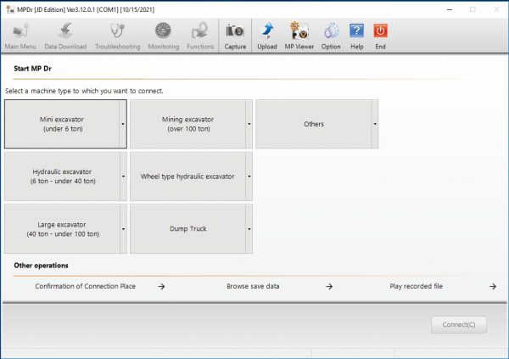Open the Functions toolbar icon
This screenshot has width=509, height=359.
200,36
